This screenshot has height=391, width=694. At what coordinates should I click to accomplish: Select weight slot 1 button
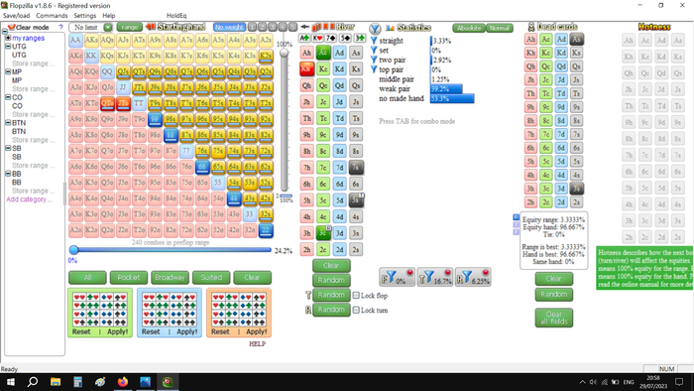252,27
